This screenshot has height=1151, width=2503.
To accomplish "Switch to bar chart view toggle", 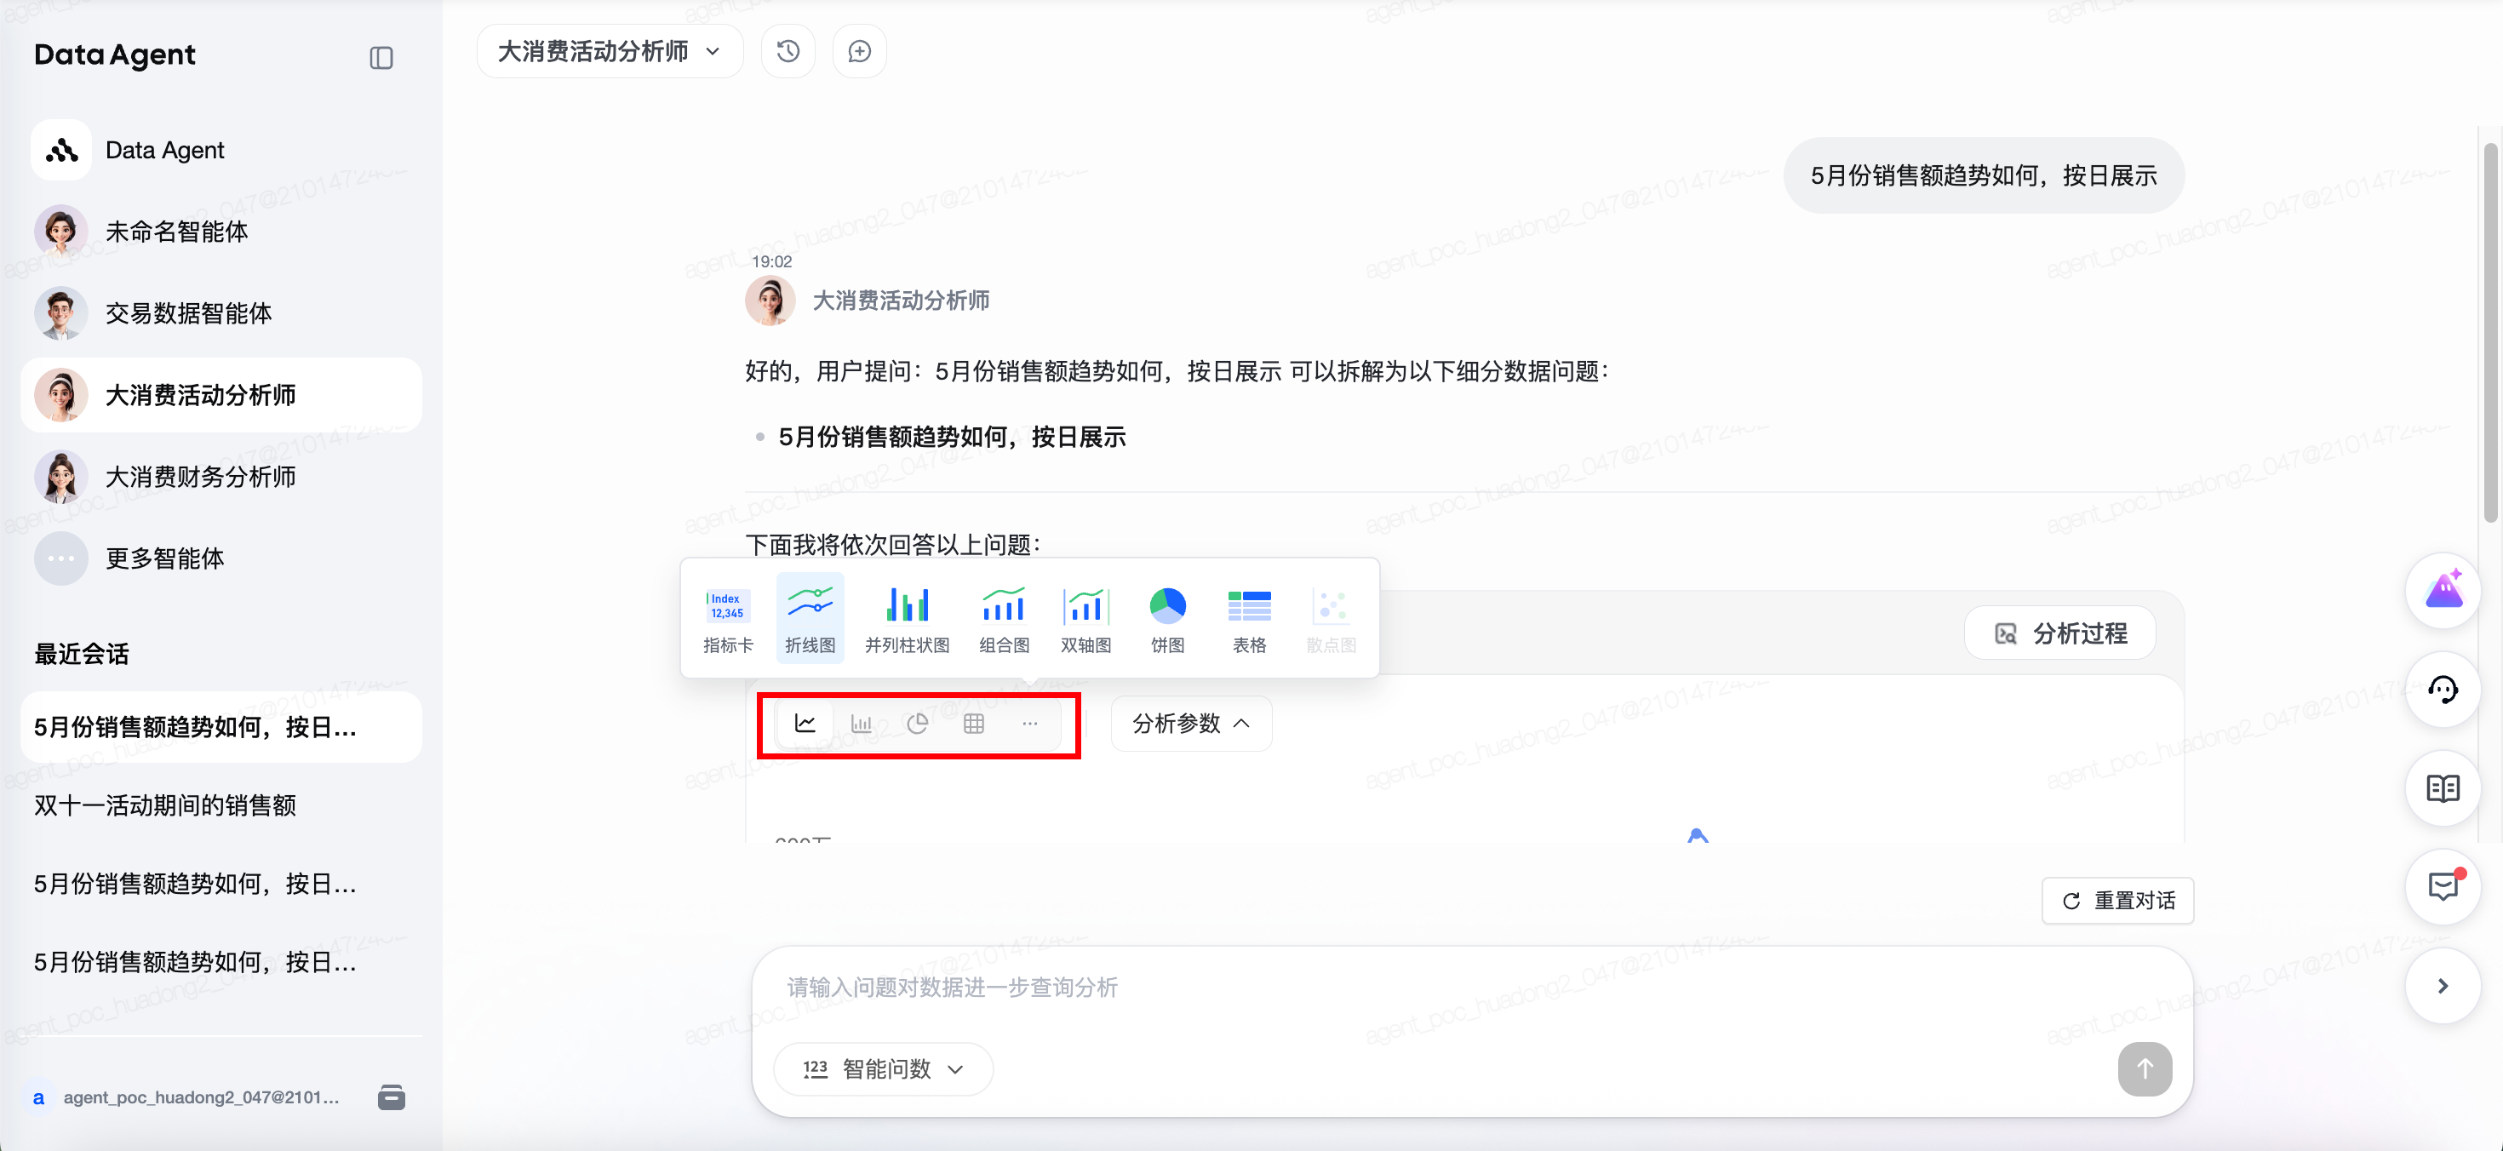I will [861, 724].
